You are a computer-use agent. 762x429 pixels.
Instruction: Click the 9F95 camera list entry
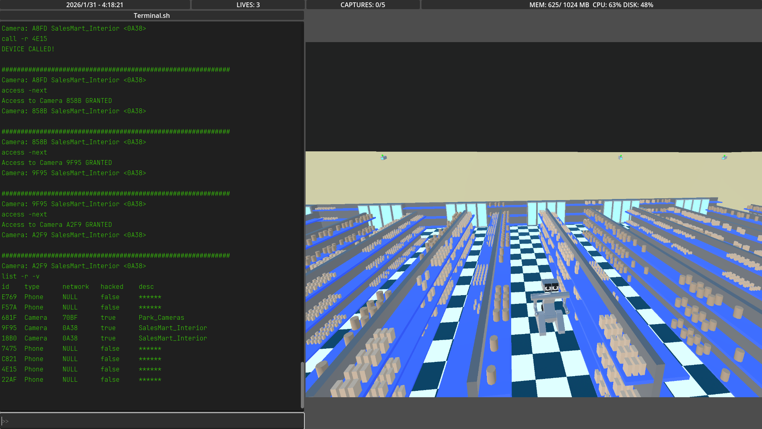point(9,328)
